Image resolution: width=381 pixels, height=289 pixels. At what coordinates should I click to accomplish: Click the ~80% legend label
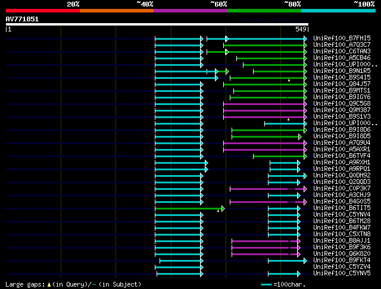(x=292, y=4)
